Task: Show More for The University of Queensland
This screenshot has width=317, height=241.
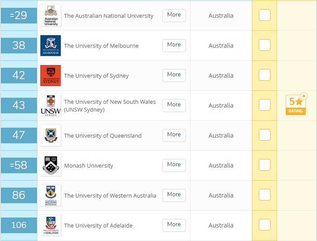Action: tap(174, 135)
